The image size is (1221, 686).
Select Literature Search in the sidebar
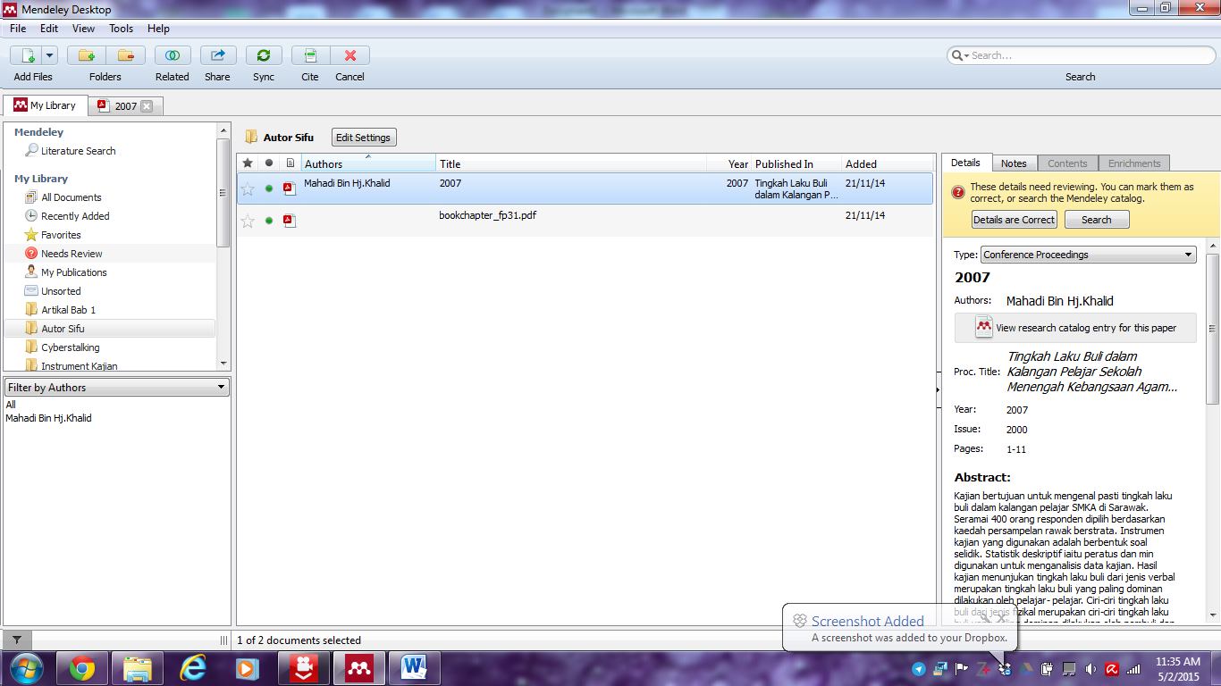pos(78,151)
